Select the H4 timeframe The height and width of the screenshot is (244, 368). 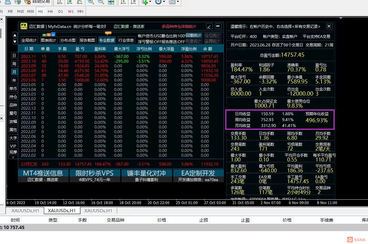(50, 11)
